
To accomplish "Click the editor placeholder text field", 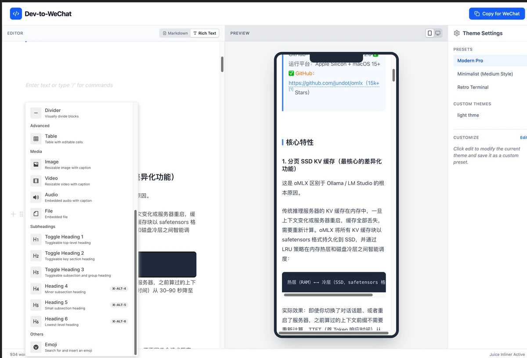I will pyautogui.click(x=69, y=85).
